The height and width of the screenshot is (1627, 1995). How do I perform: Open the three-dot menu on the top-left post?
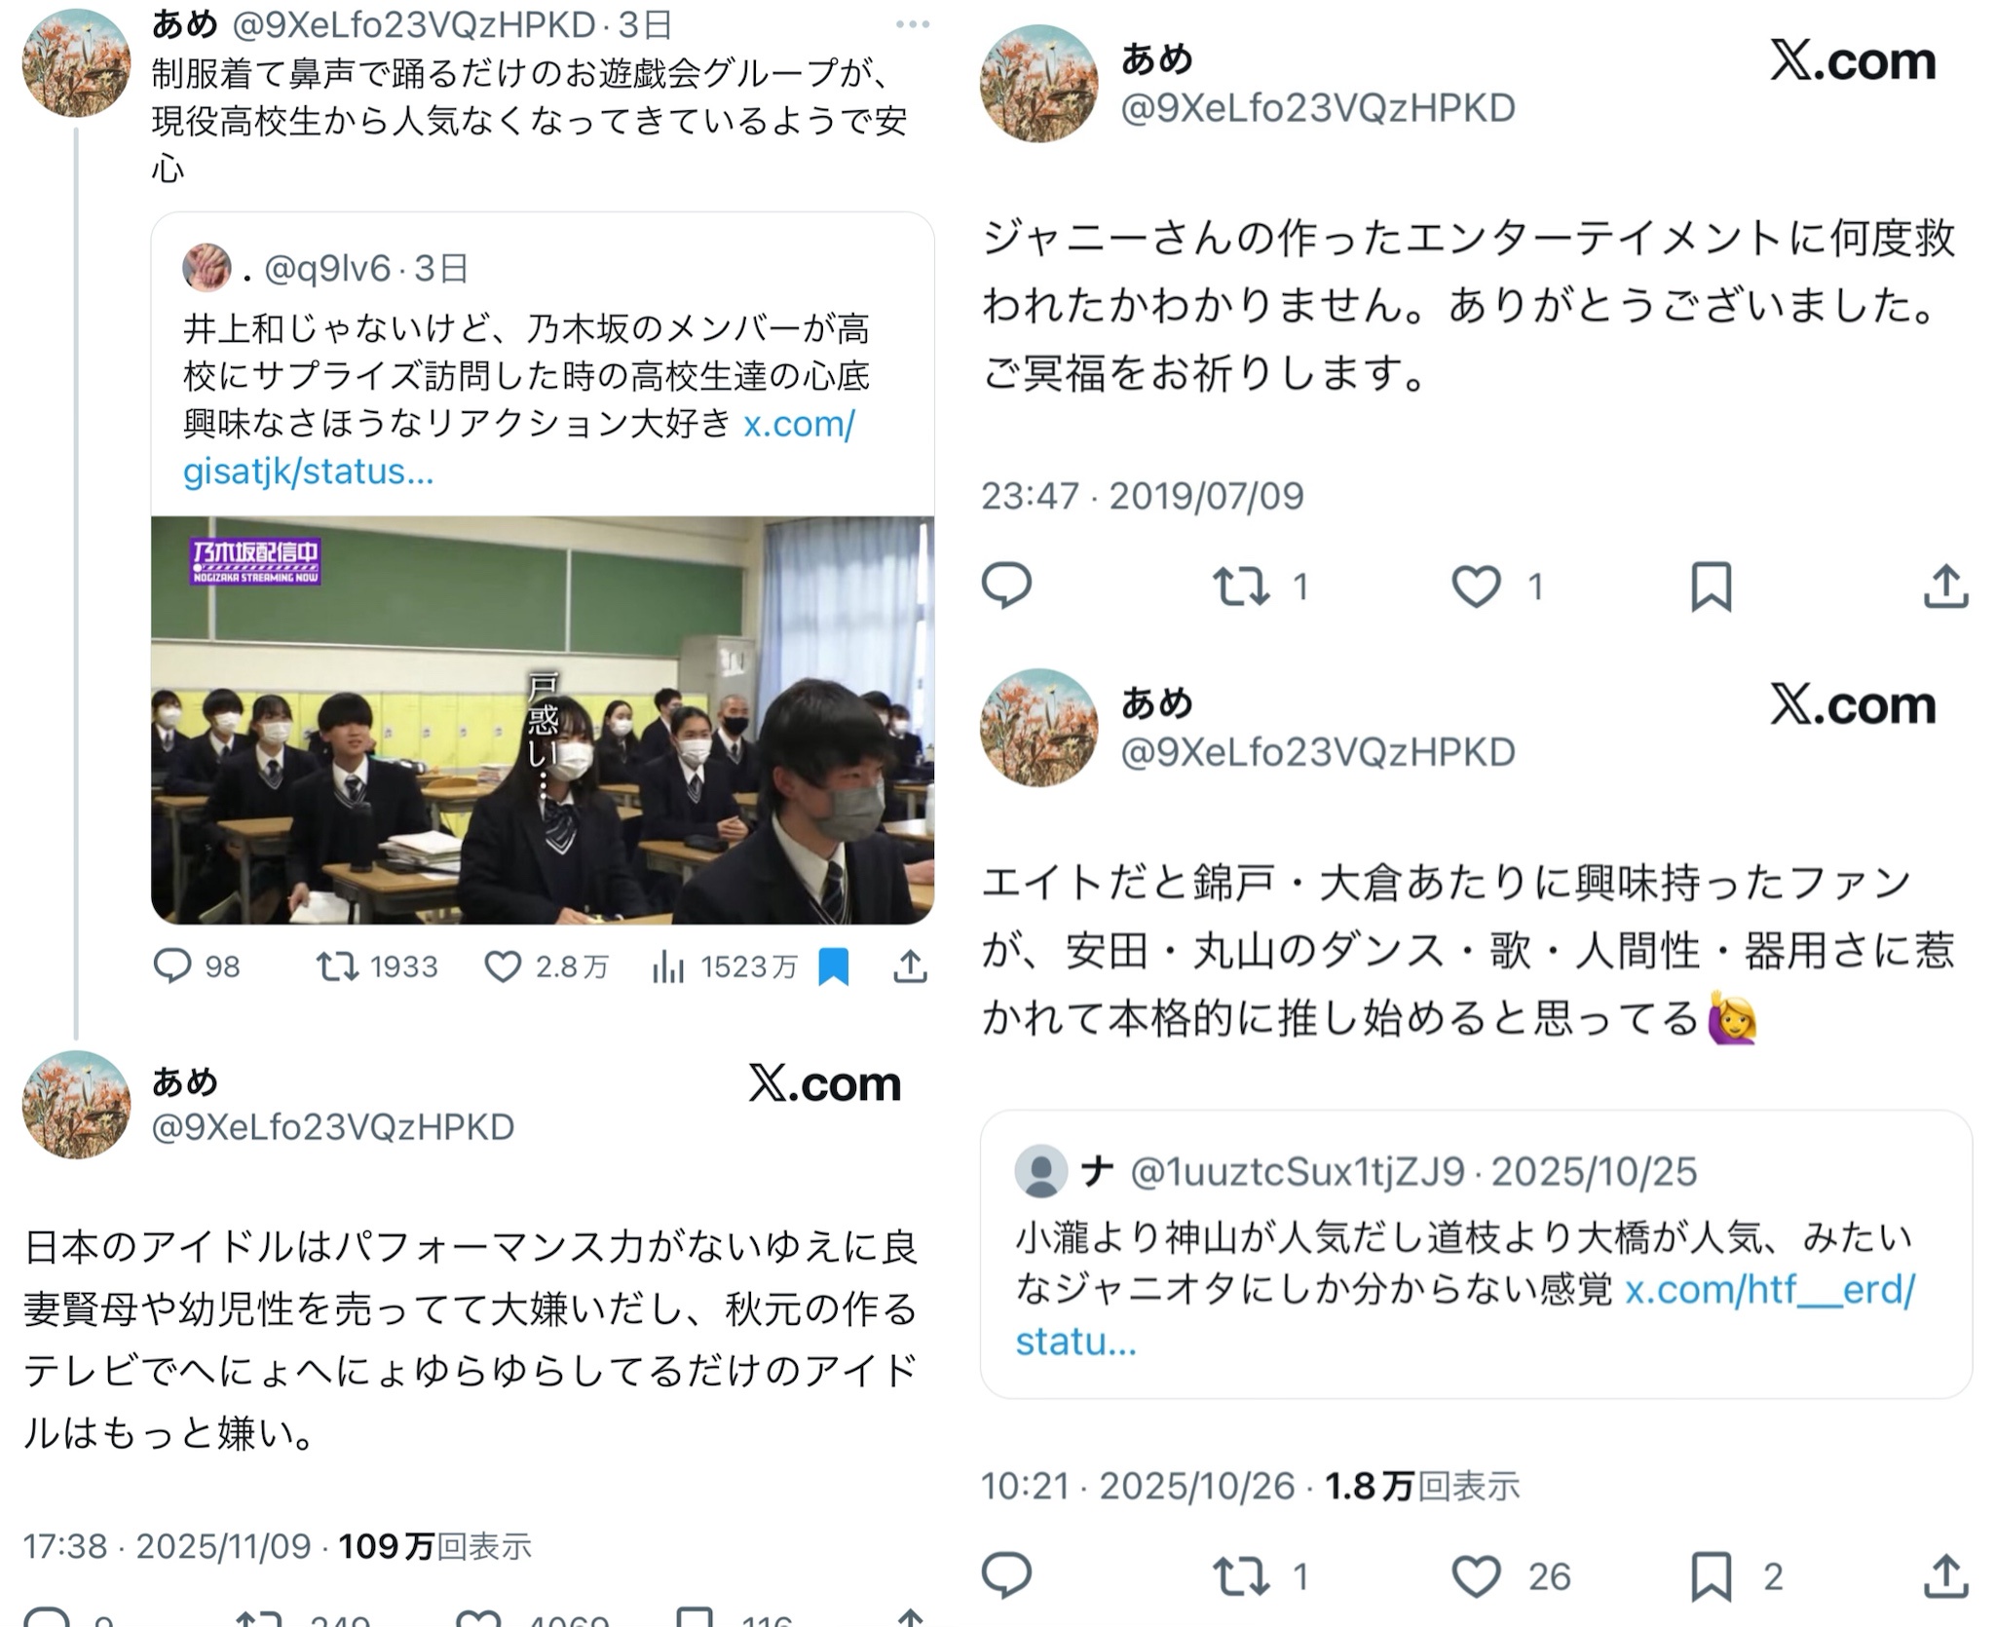coord(912,24)
